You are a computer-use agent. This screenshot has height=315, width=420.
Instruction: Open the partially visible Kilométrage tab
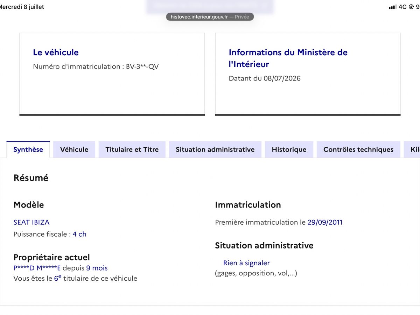[x=412, y=149]
